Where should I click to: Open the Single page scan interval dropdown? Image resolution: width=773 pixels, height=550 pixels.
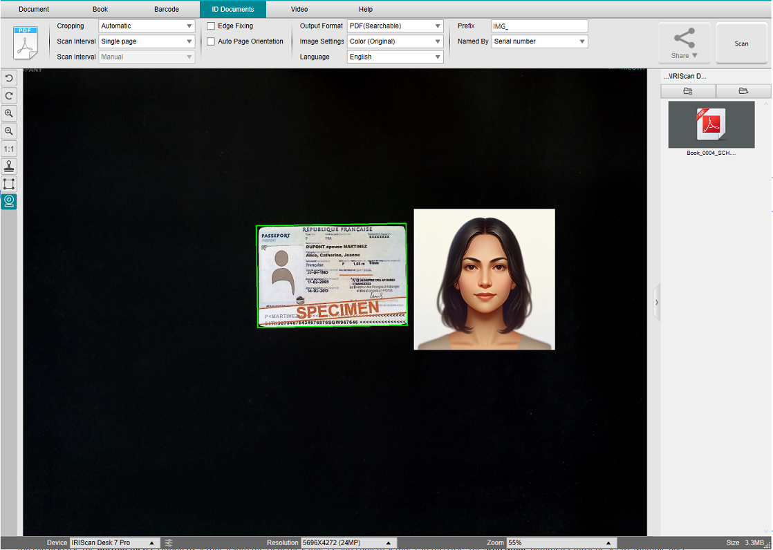pos(147,41)
